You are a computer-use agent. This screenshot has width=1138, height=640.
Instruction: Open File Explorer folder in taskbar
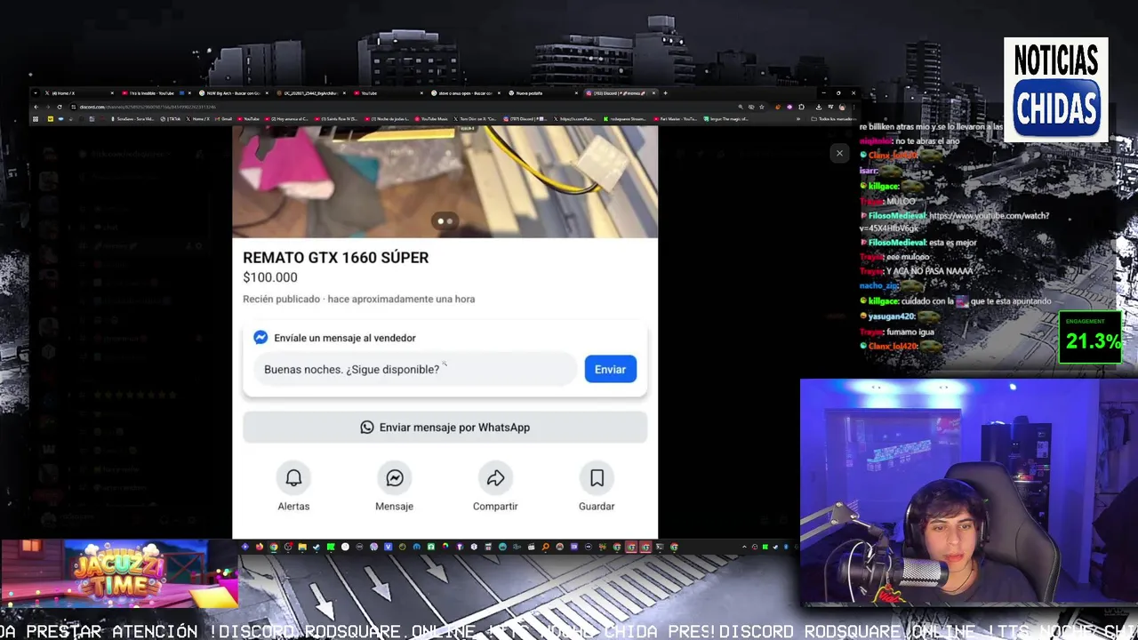[302, 547]
